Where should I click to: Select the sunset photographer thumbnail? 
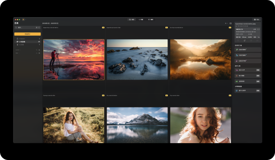click(74, 59)
